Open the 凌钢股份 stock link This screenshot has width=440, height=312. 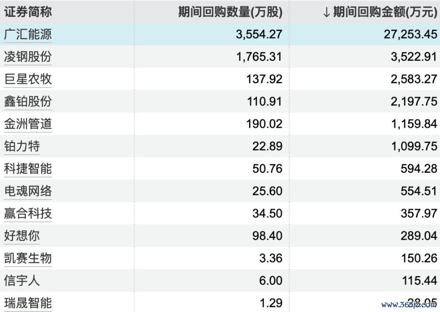pyautogui.click(x=28, y=57)
